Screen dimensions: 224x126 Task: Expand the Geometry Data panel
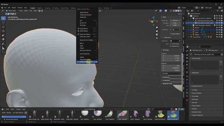coord(196,112)
